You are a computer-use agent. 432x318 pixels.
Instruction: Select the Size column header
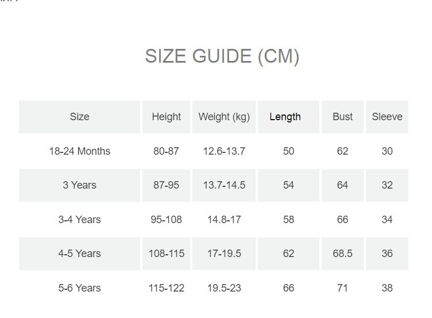[80, 117]
